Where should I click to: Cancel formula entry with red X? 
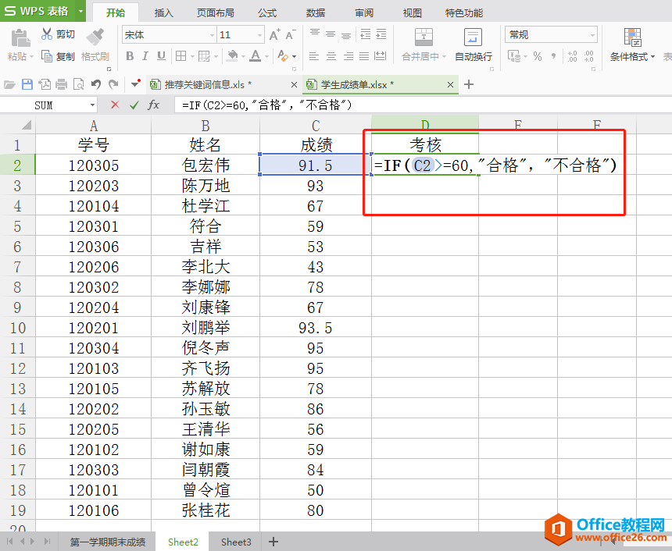(x=115, y=105)
